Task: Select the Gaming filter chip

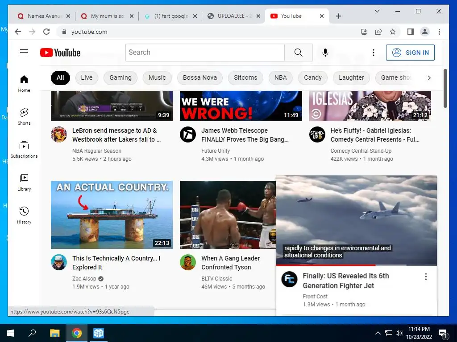Action: point(120,77)
